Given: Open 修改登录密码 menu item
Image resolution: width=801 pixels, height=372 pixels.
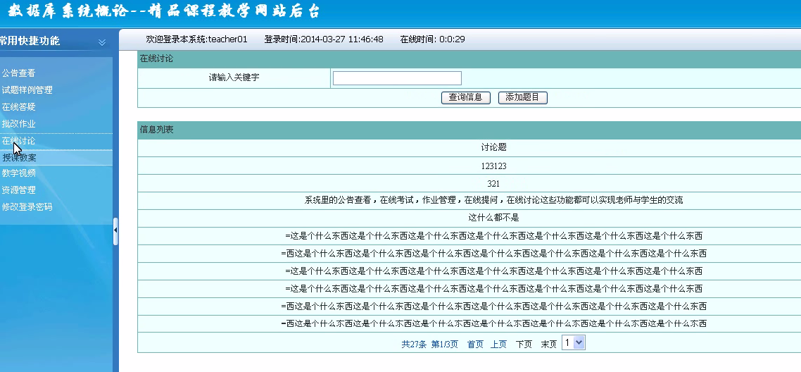Looking at the screenshot, I should 27,207.
